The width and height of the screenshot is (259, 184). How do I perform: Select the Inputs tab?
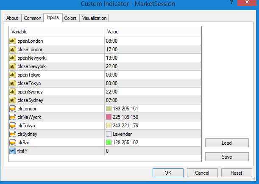pos(53,17)
